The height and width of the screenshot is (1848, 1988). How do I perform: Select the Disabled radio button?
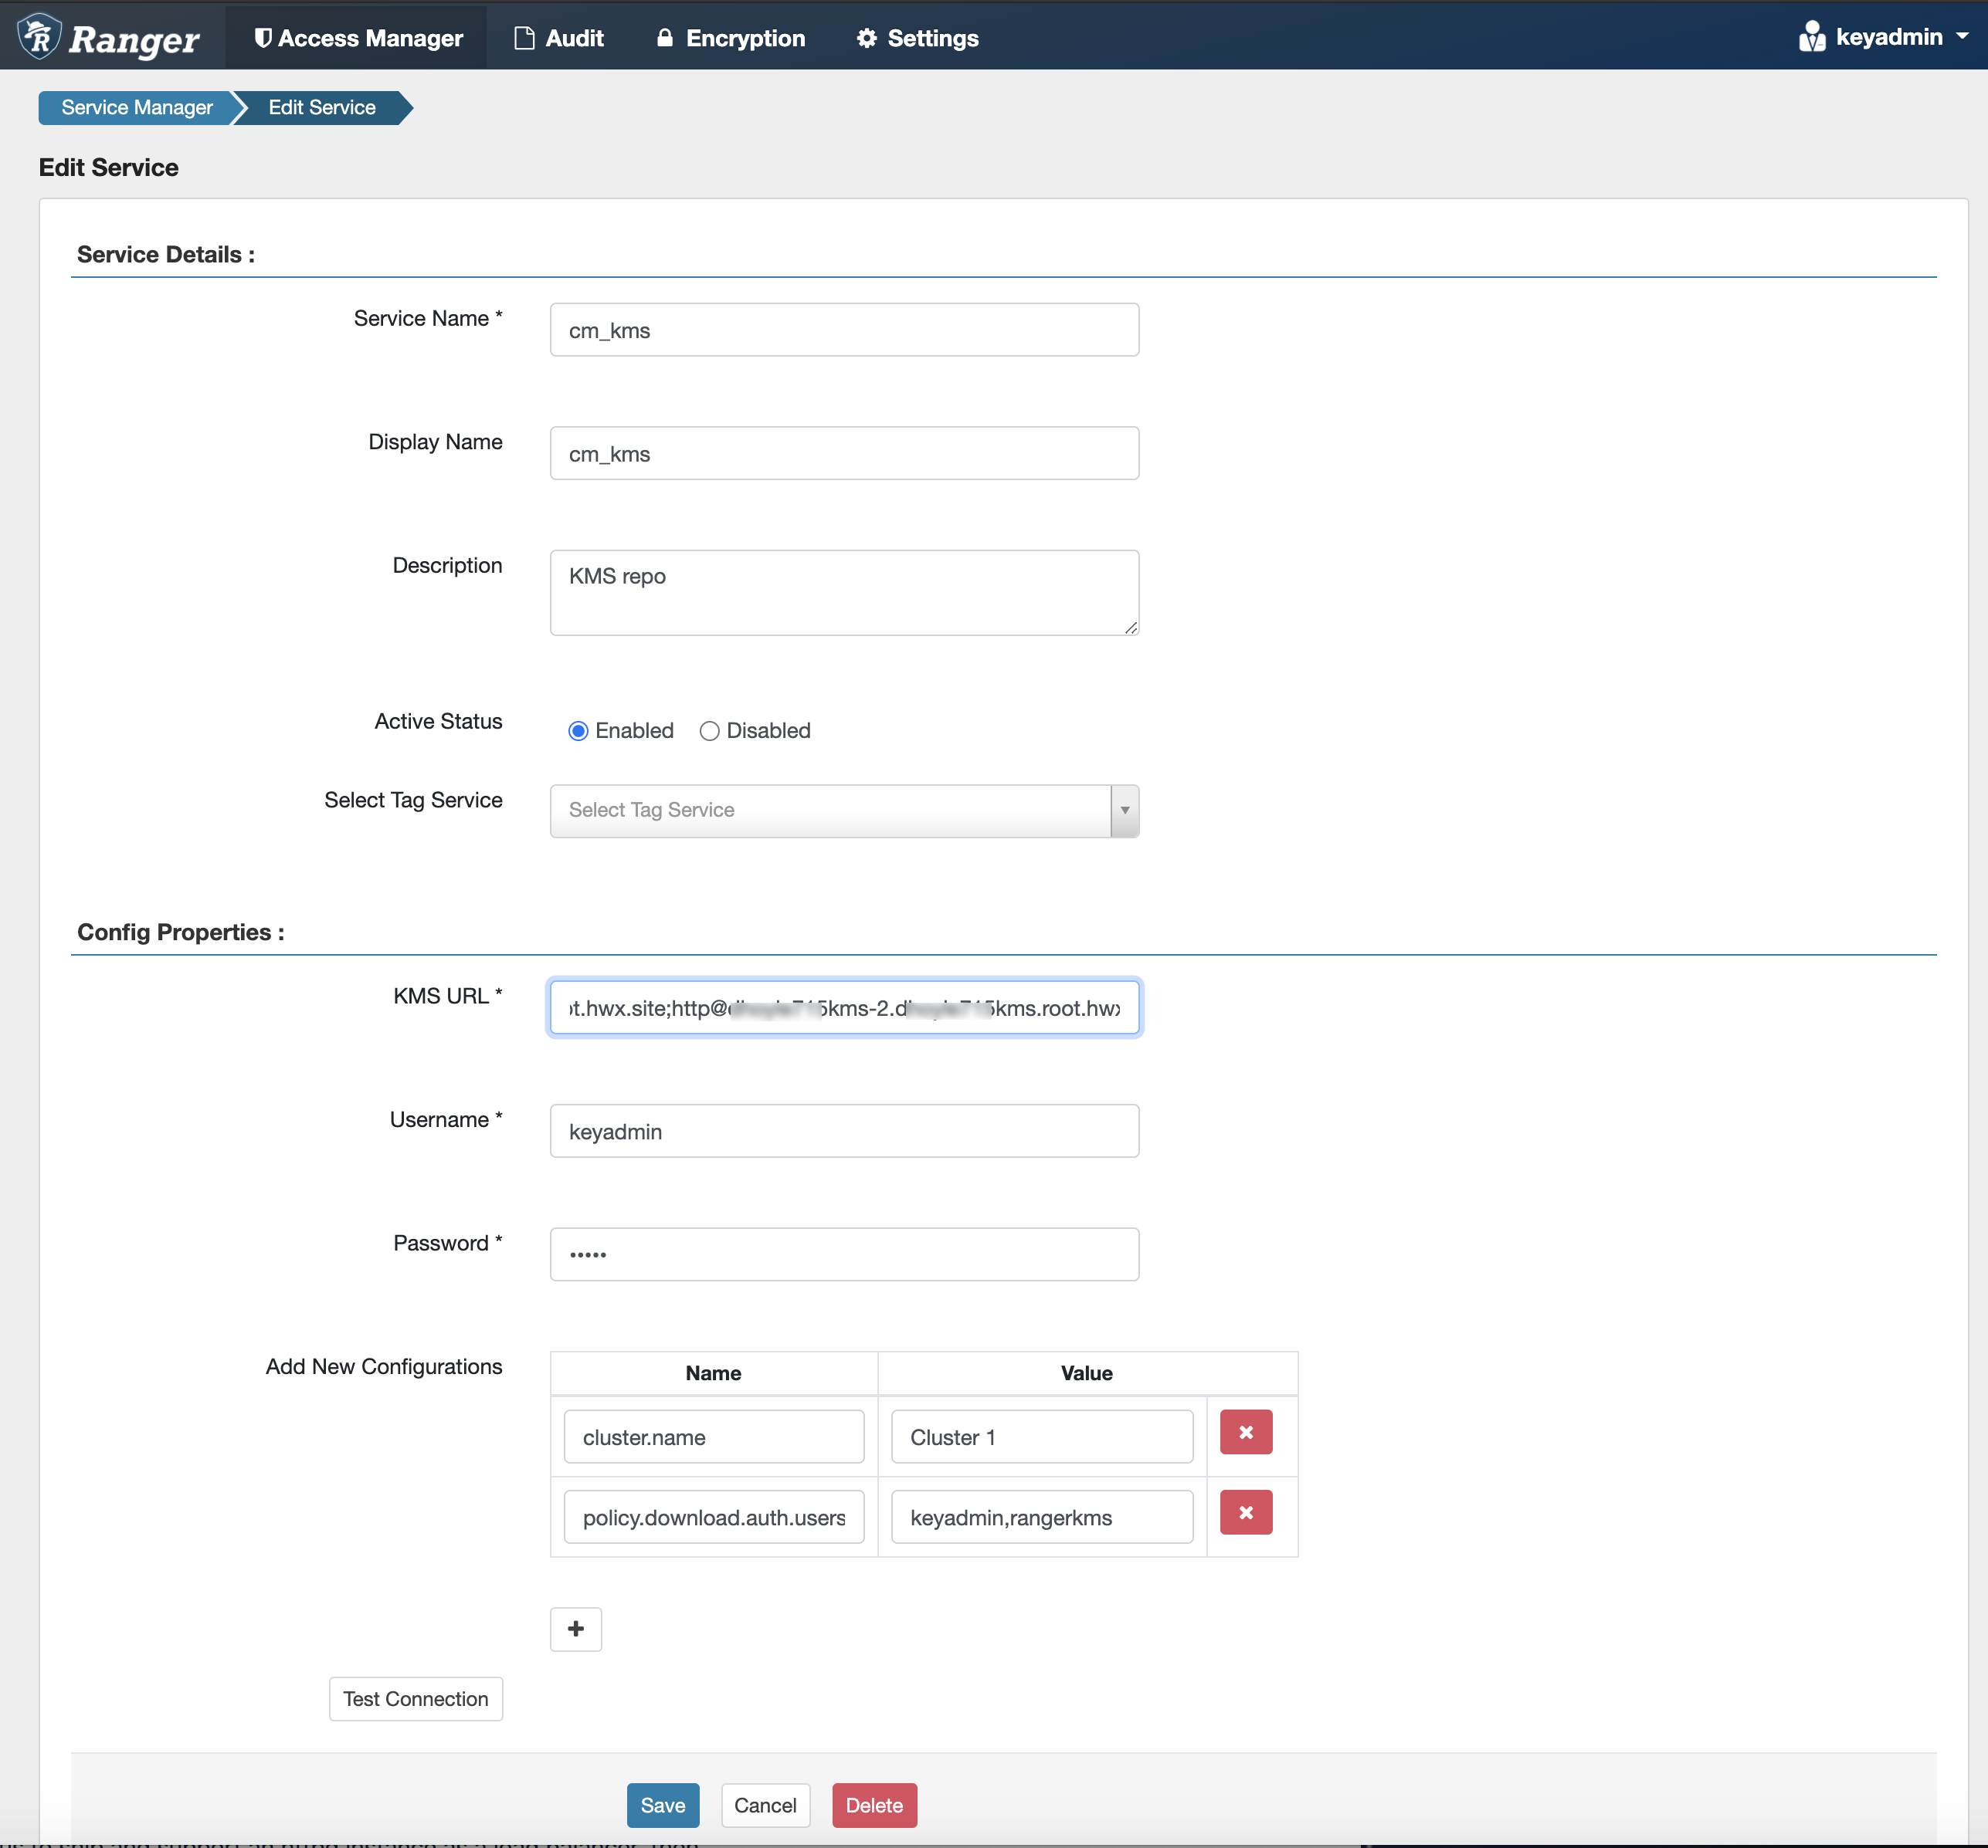[x=709, y=730]
